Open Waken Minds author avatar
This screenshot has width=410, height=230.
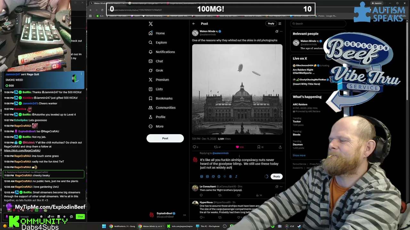[x=195, y=33]
